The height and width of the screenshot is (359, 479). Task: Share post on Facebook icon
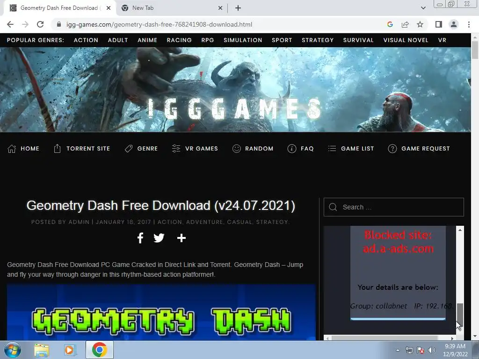(140, 238)
